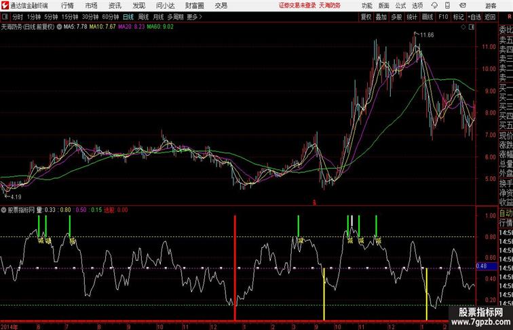The width and height of the screenshot is (513, 330).
Task: Select the 周线 weekly period tab
Action: click(143, 17)
